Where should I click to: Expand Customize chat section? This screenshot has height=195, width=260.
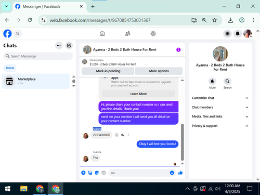coord(220,98)
